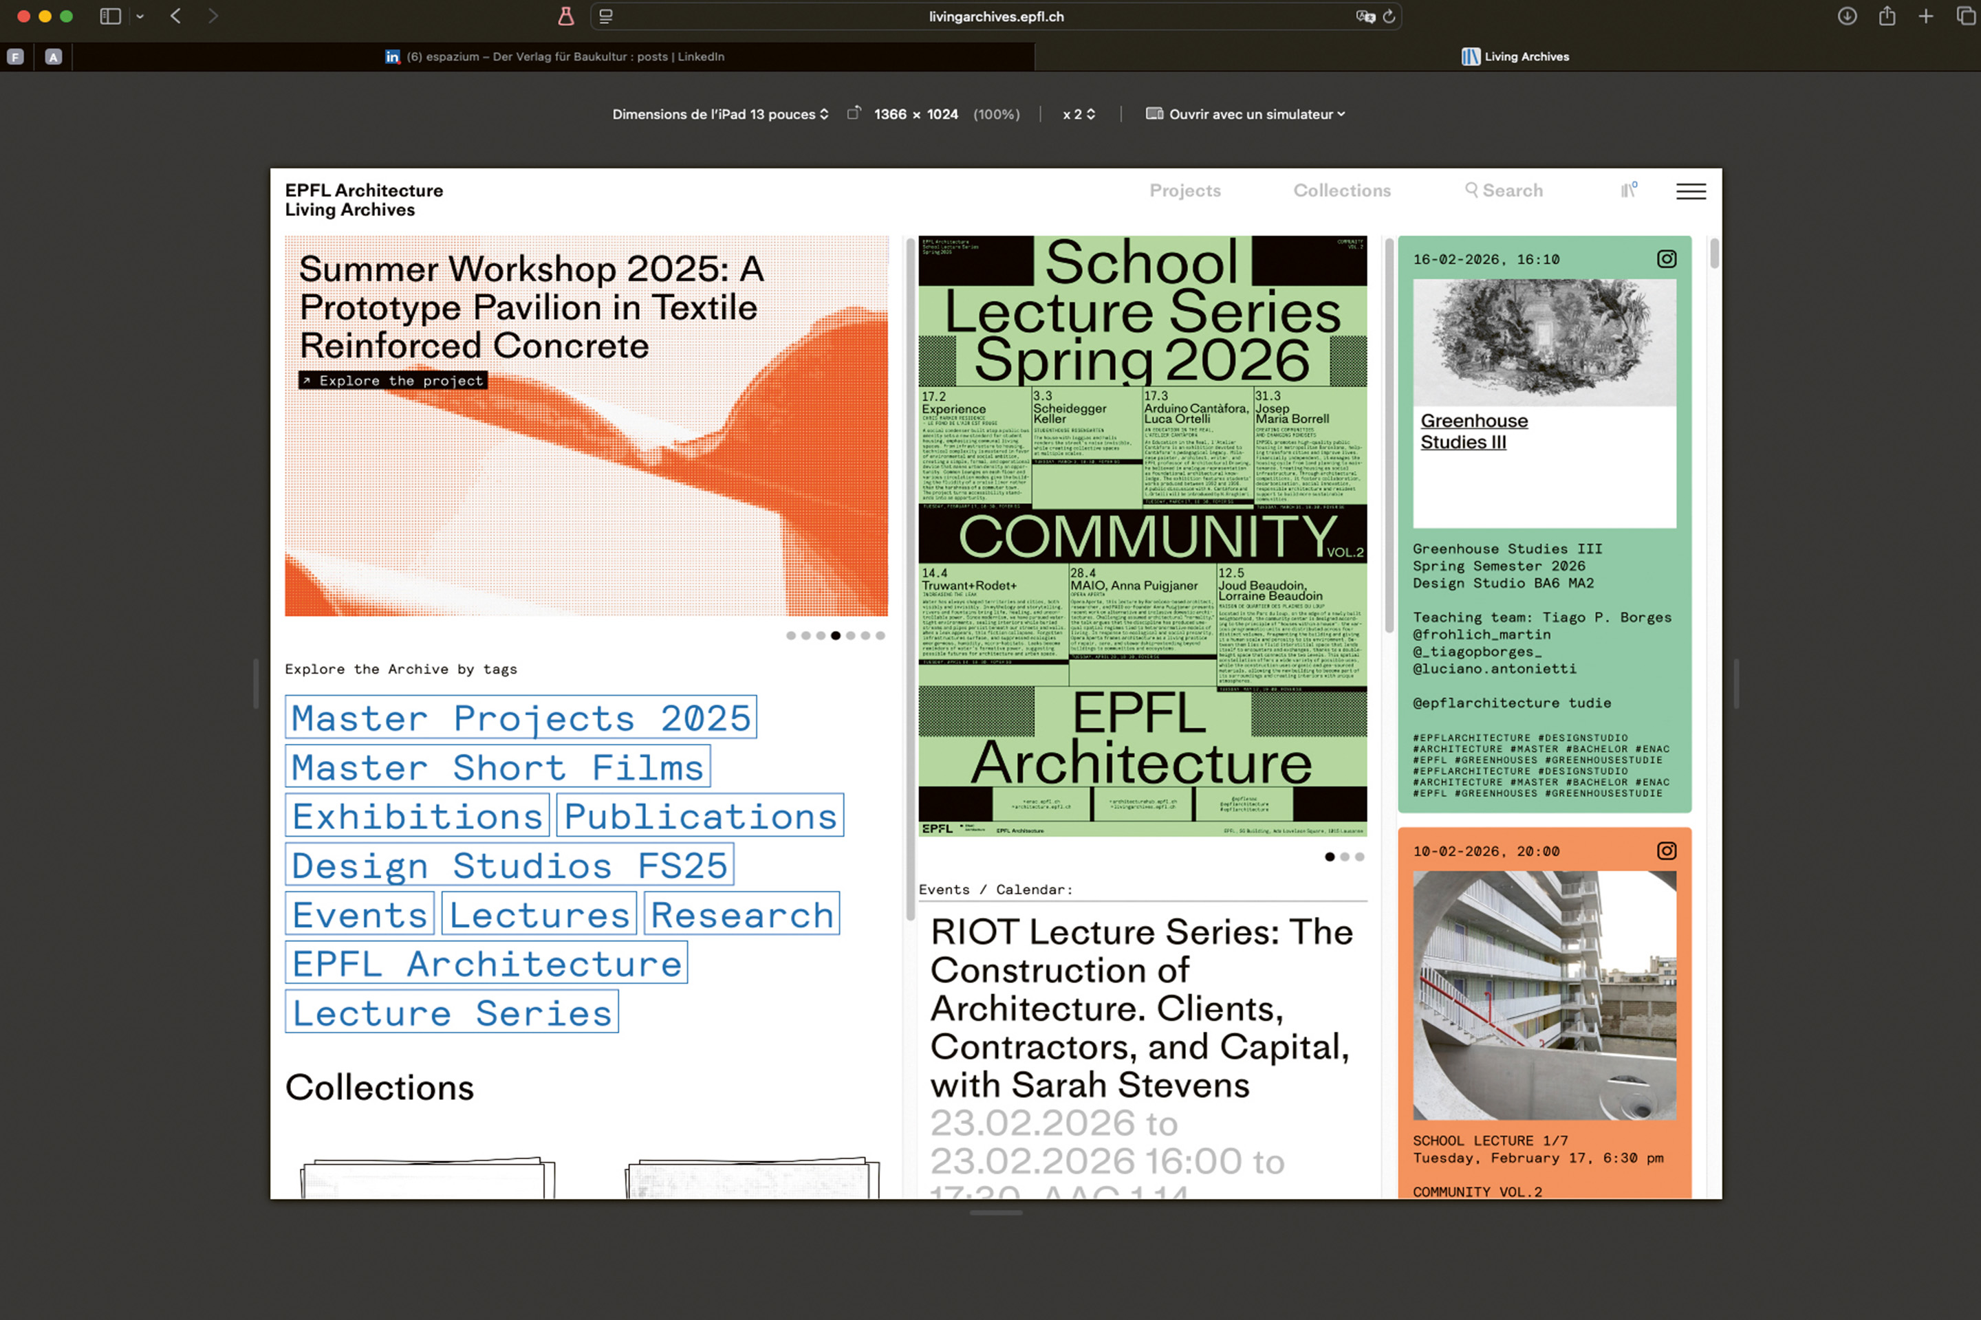Select the first dot of hero carousel
This screenshot has height=1320, width=1981.
[791, 635]
